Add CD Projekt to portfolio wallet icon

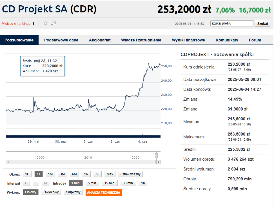tap(54, 23)
